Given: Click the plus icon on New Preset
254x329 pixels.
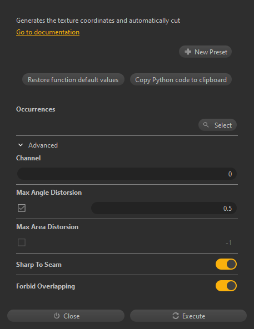Looking at the screenshot, I should point(188,52).
